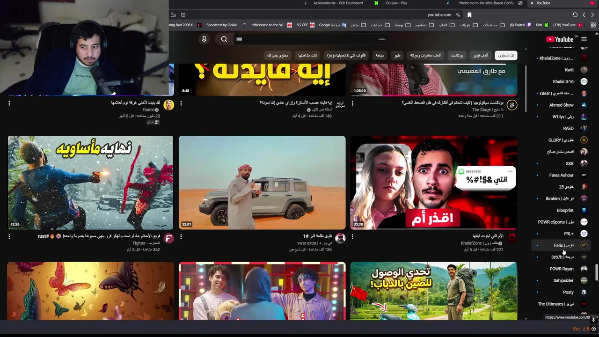Select the 'محتوى جديد لك' filter chip
This screenshot has height=337, width=599.
[x=278, y=55]
